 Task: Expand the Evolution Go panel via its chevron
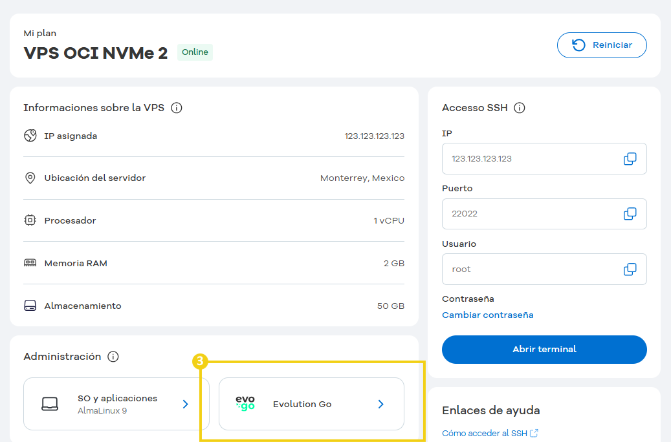point(380,404)
